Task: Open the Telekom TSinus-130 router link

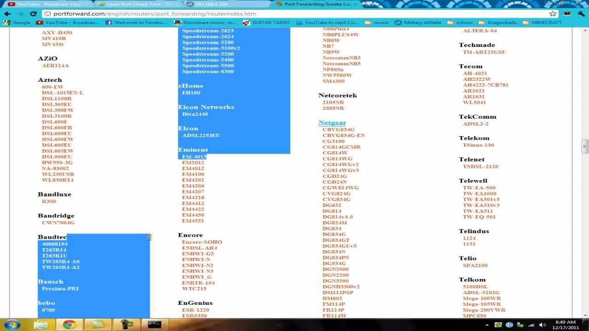Action: 479,145
